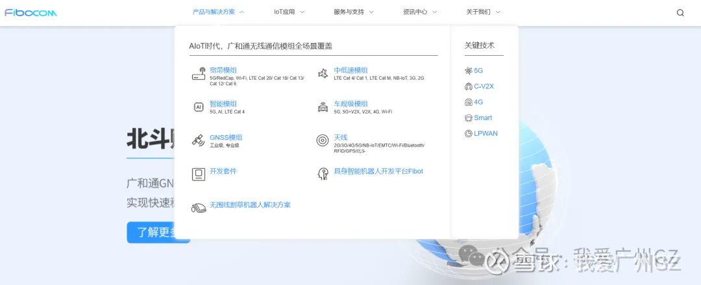
Task: Click the 5G, AI, LTE Cat 4 text
Action: 227,112
